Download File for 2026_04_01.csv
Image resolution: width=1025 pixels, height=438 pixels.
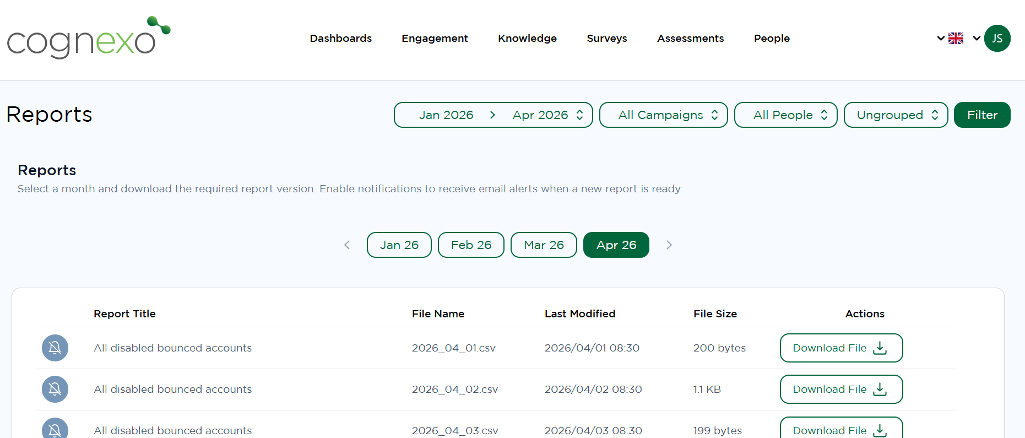point(841,348)
